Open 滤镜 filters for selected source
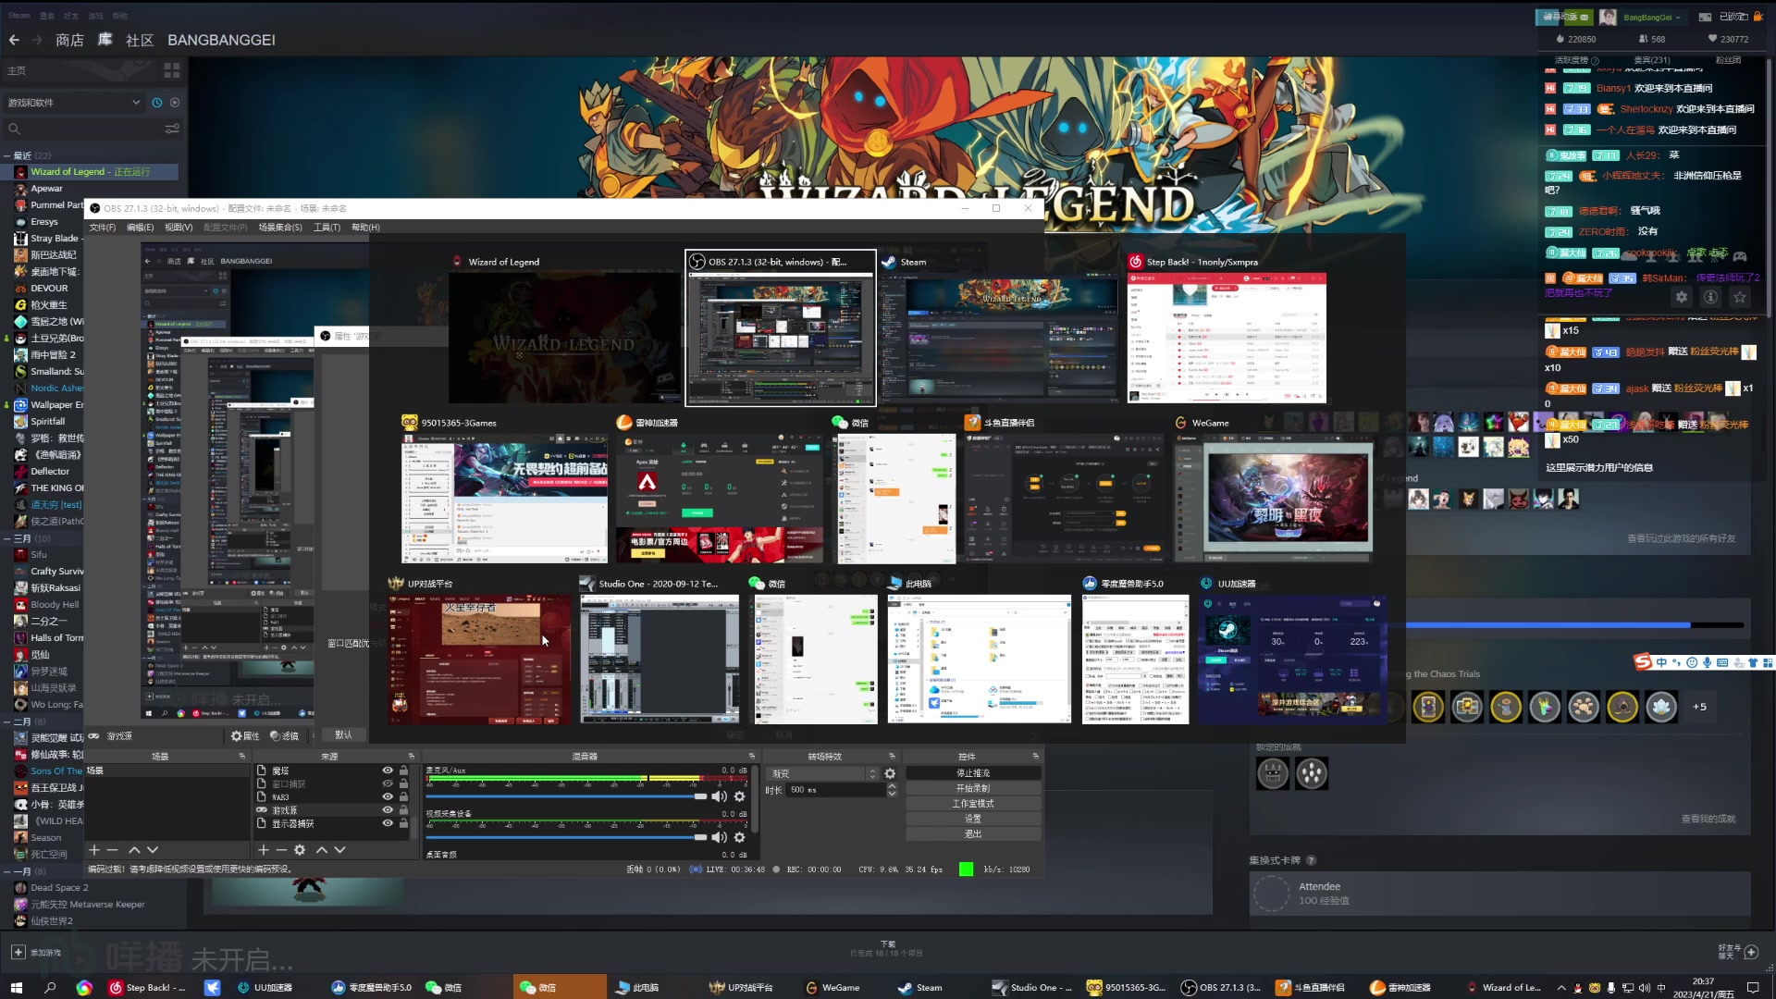Viewport: 1776px width, 999px height. (x=284, y=736)
